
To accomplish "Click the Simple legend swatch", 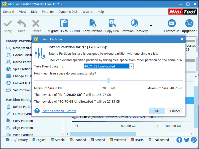I will [x=53, y=140].
